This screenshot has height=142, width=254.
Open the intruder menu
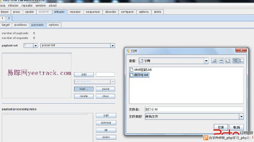click(13, 5)
